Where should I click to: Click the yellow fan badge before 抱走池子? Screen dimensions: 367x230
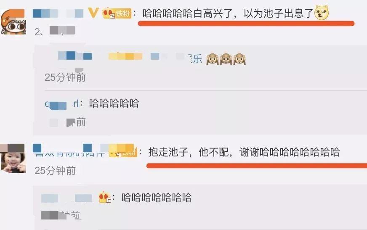123,151
